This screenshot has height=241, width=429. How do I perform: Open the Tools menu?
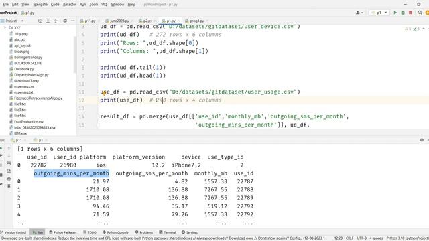(94, 5)
